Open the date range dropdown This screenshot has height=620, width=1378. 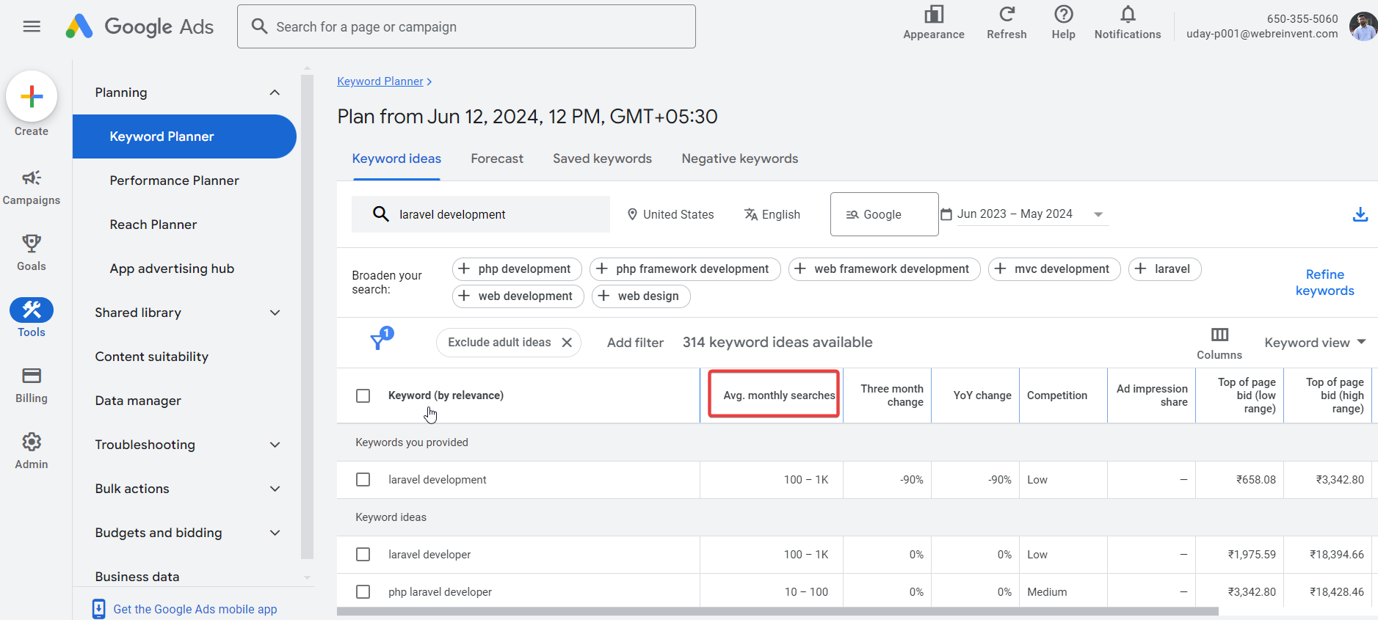click(1098, 214)
